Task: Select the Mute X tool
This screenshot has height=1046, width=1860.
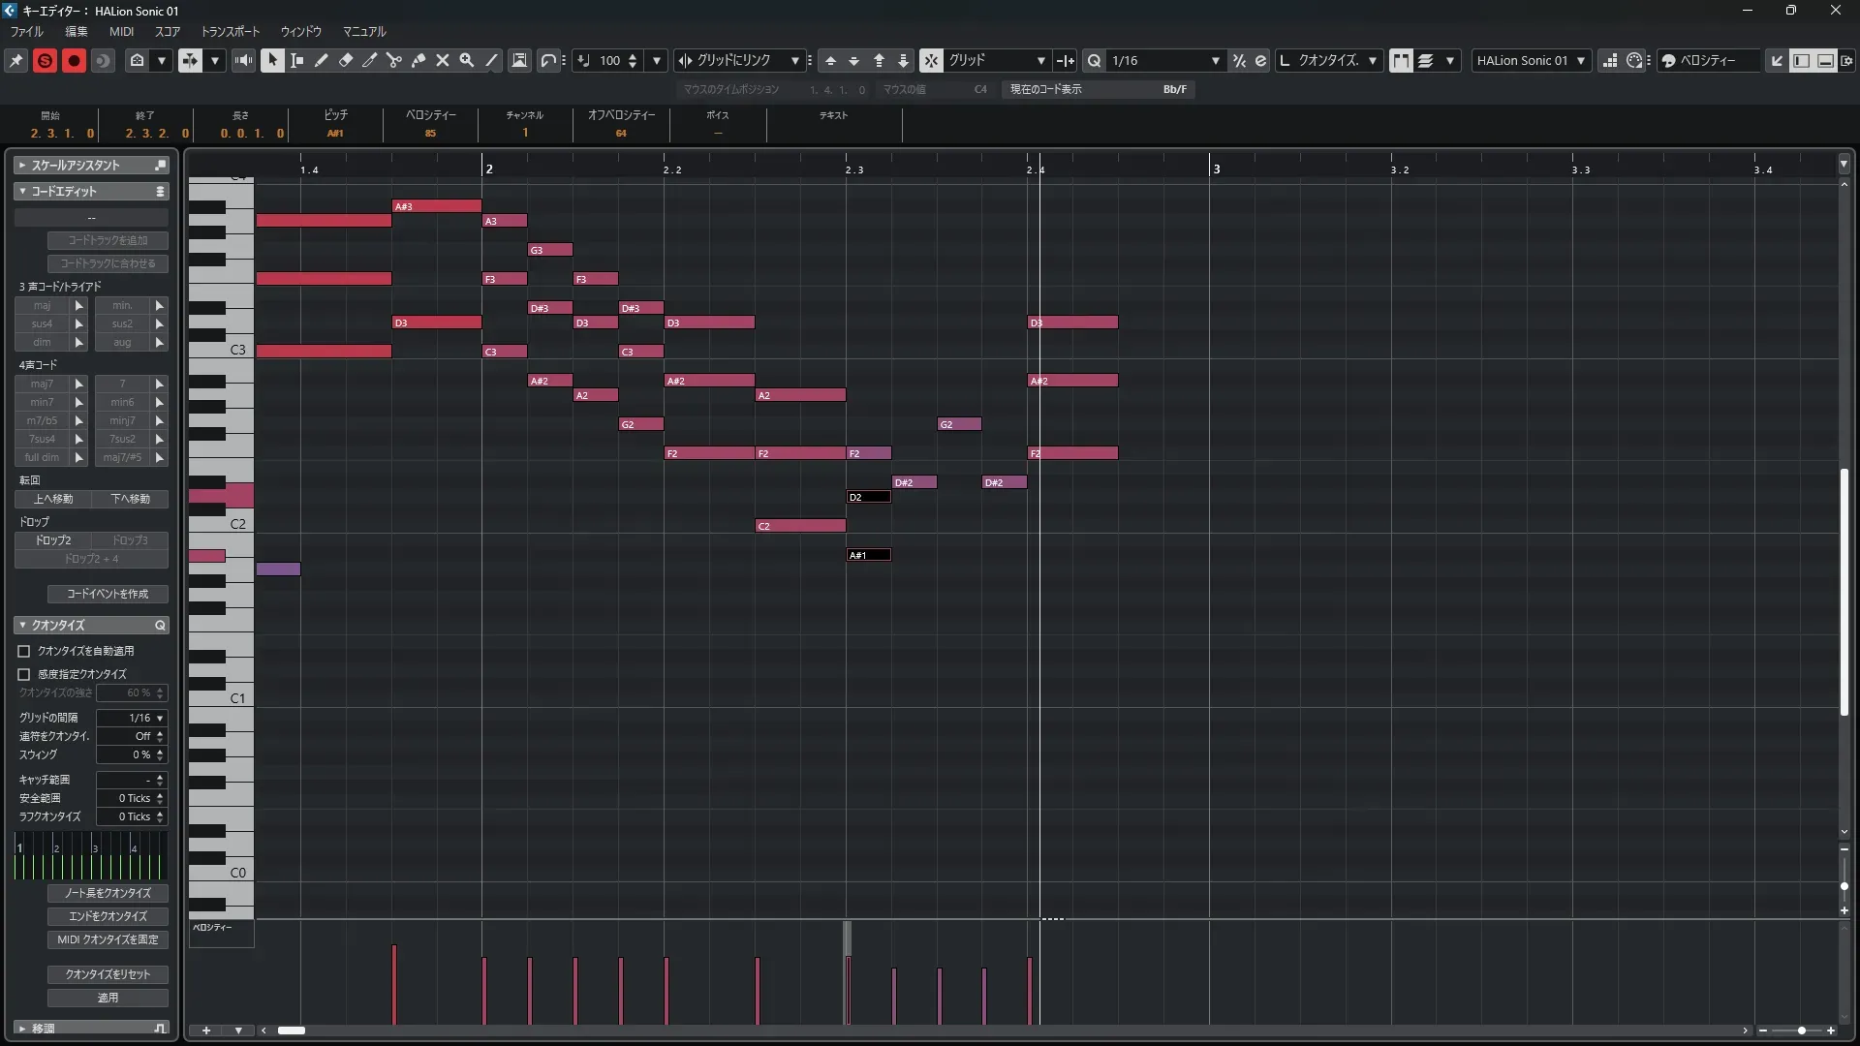Action: tap(443, 60)
